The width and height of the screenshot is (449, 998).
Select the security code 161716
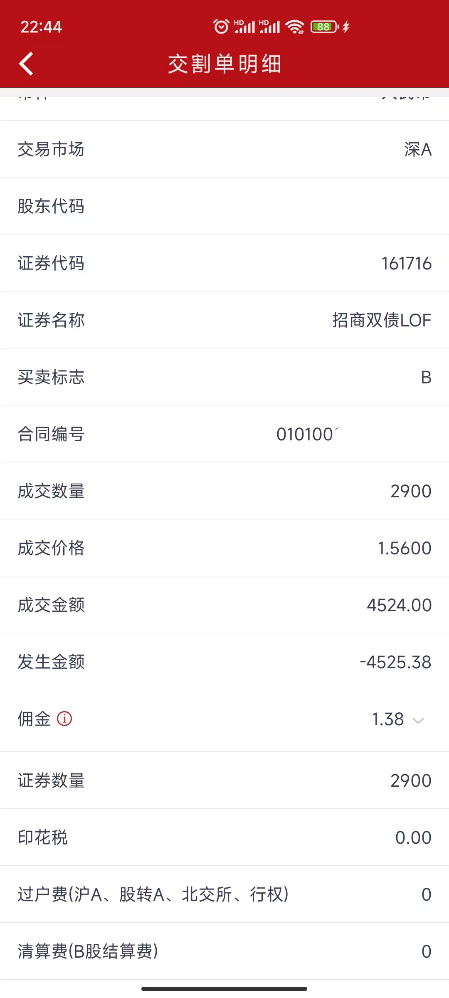(406, 263)
